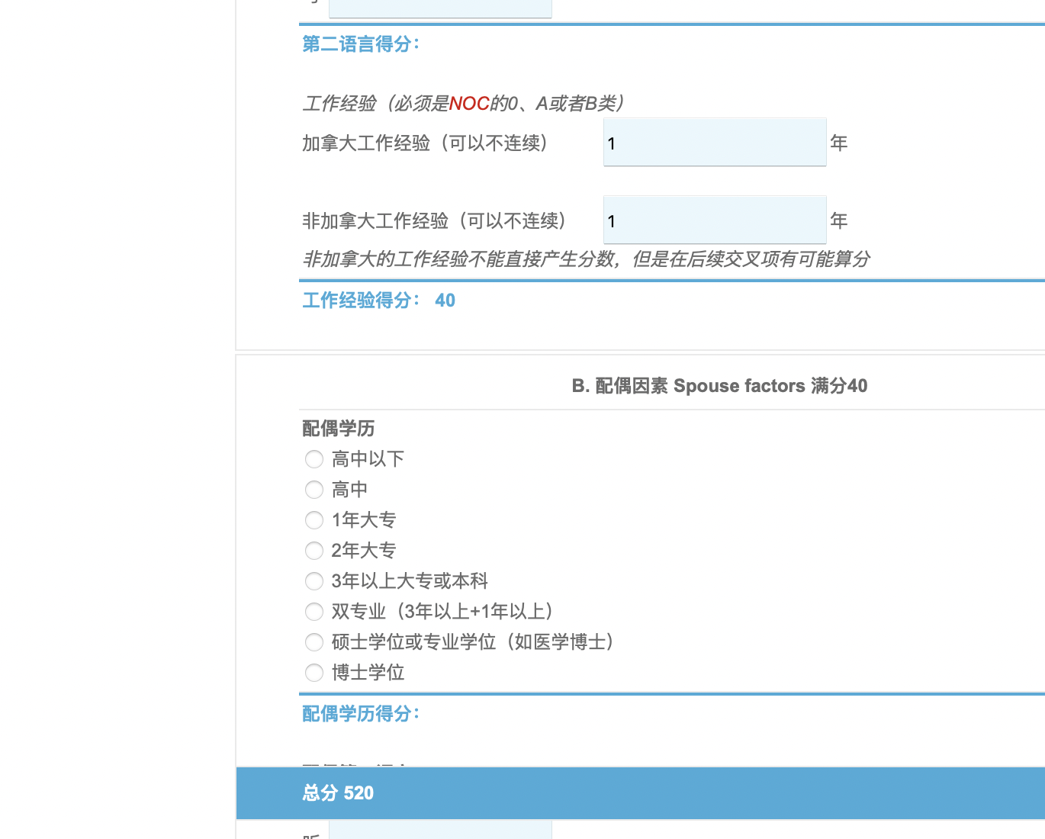Click the 配偶学历 section label
The width and height of the screenshot is (1045, 839).
pos(339,429)
